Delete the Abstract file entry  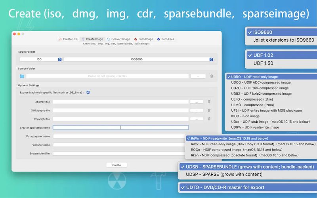coord(209,102)
